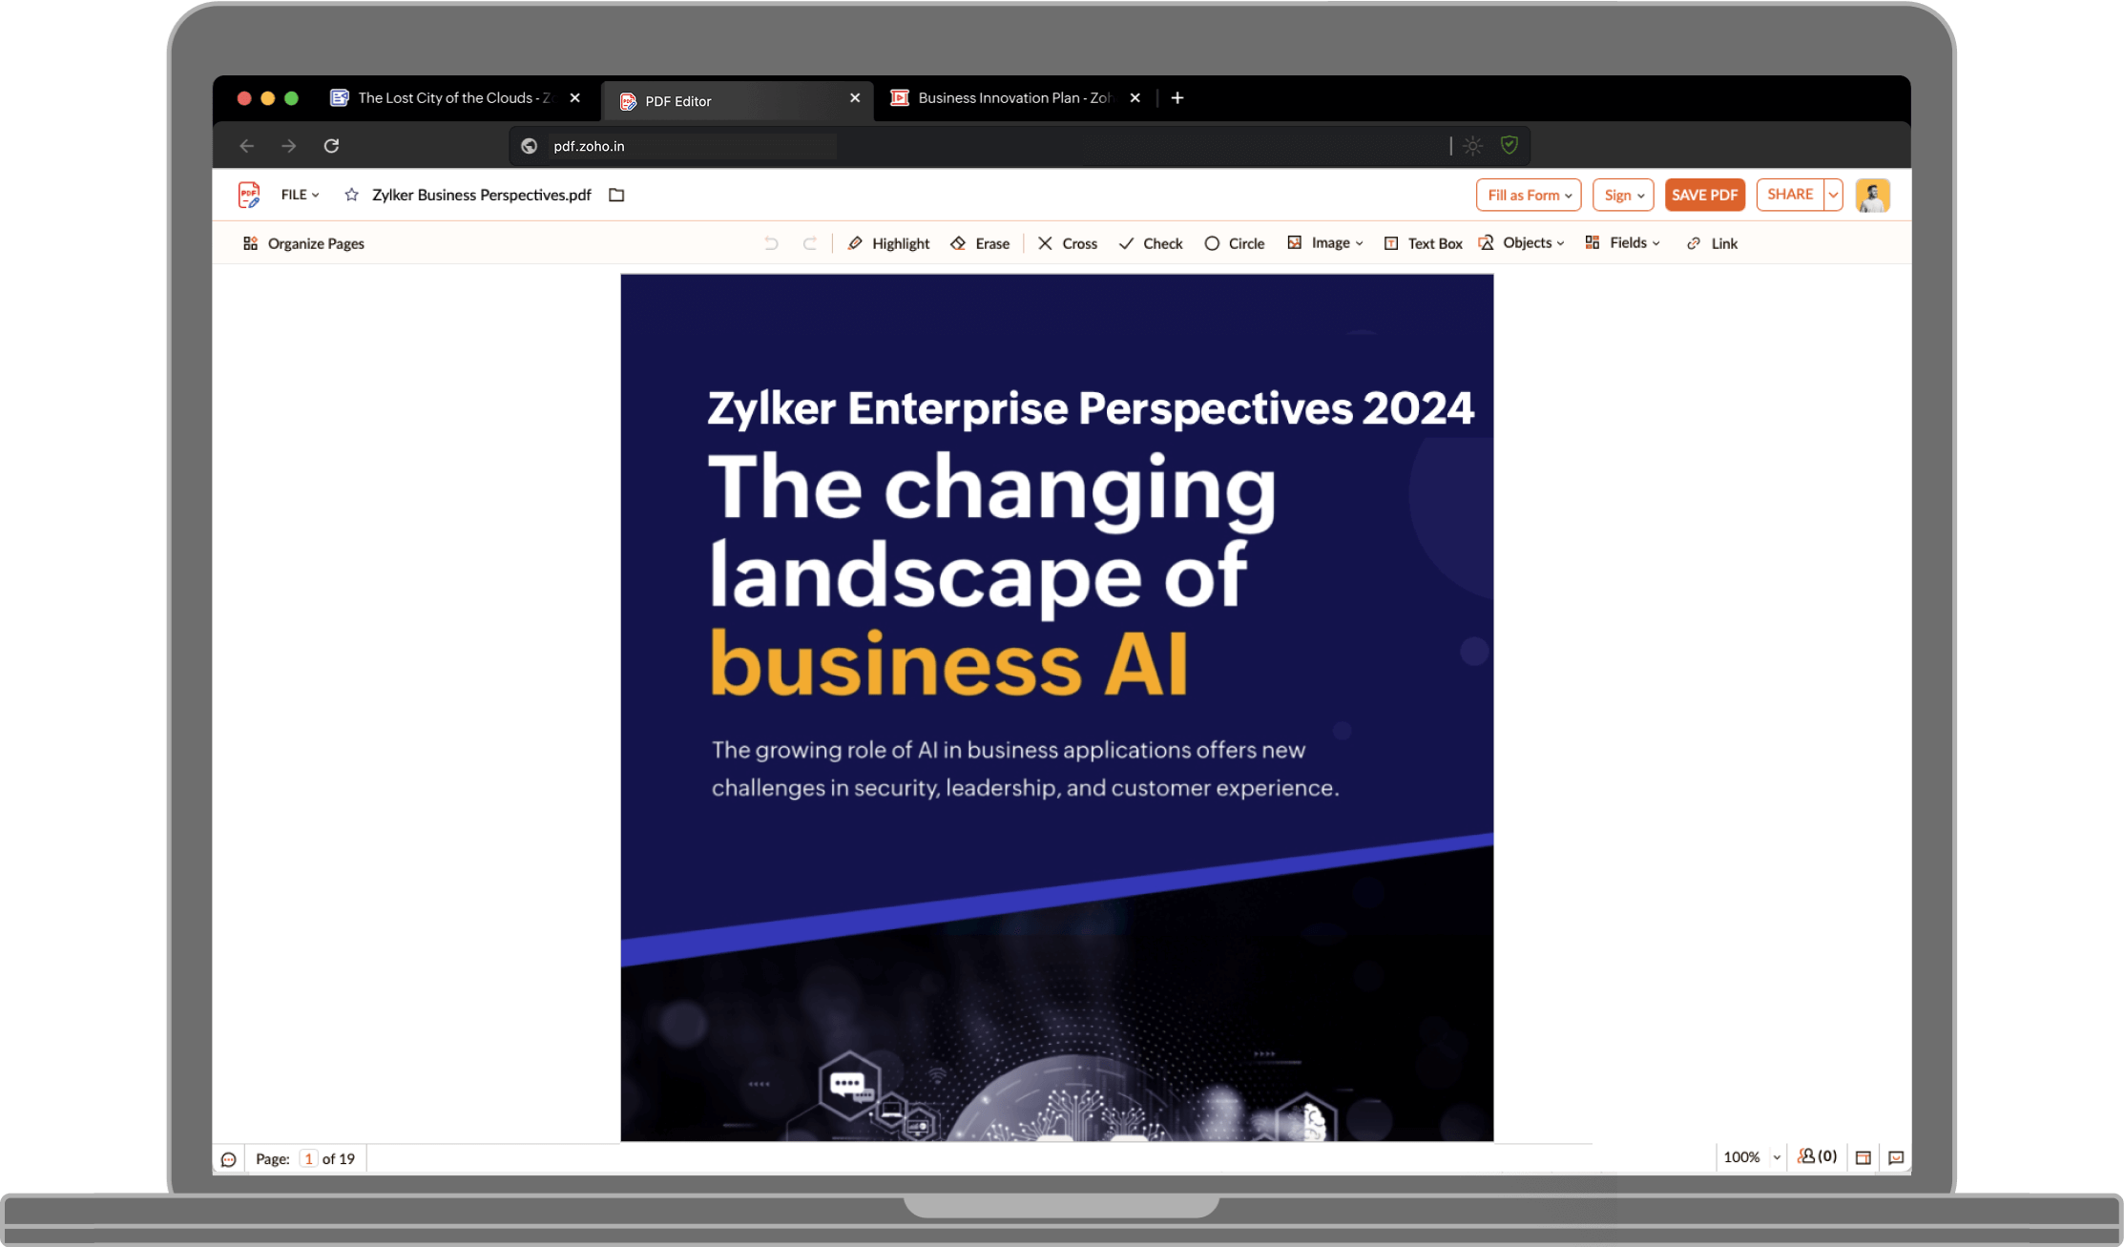Click the current page number field
2124x1247 pixels.
click(308, 1158)
